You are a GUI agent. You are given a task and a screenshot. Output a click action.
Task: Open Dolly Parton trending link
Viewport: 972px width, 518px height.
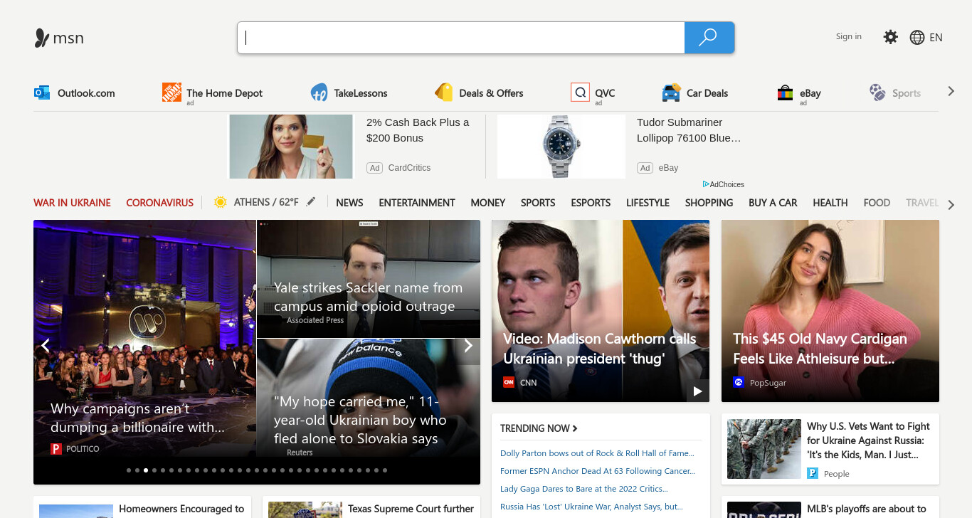[x=597, y=453]
